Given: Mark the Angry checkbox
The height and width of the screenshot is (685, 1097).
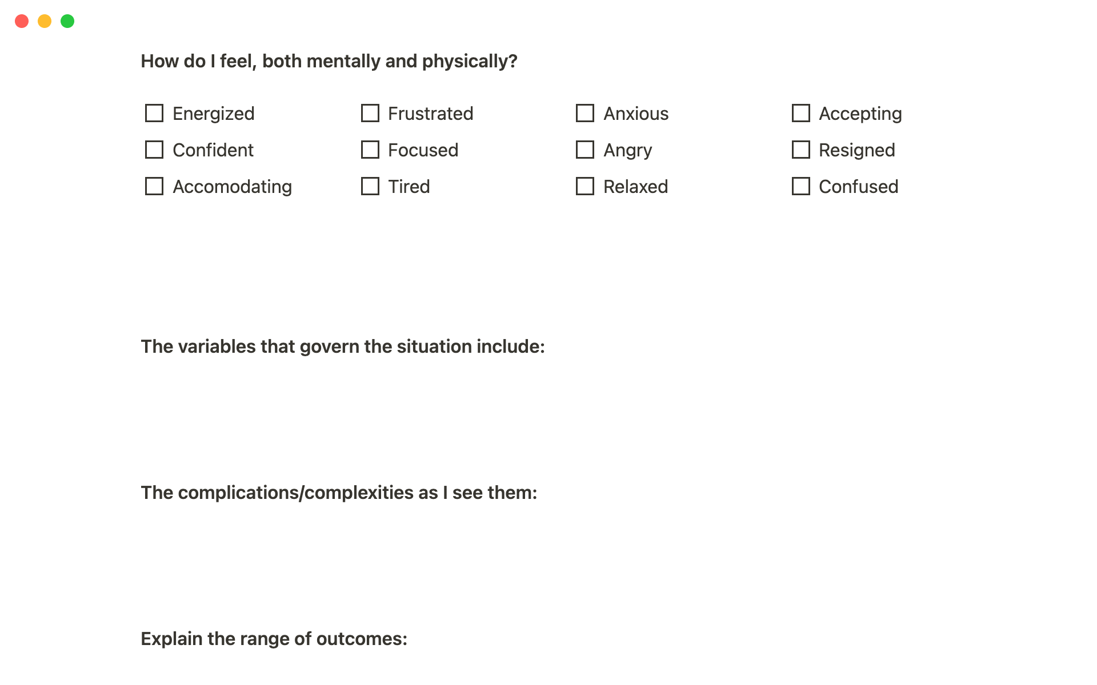Looking at the screenshot, I should coord(585,150).
